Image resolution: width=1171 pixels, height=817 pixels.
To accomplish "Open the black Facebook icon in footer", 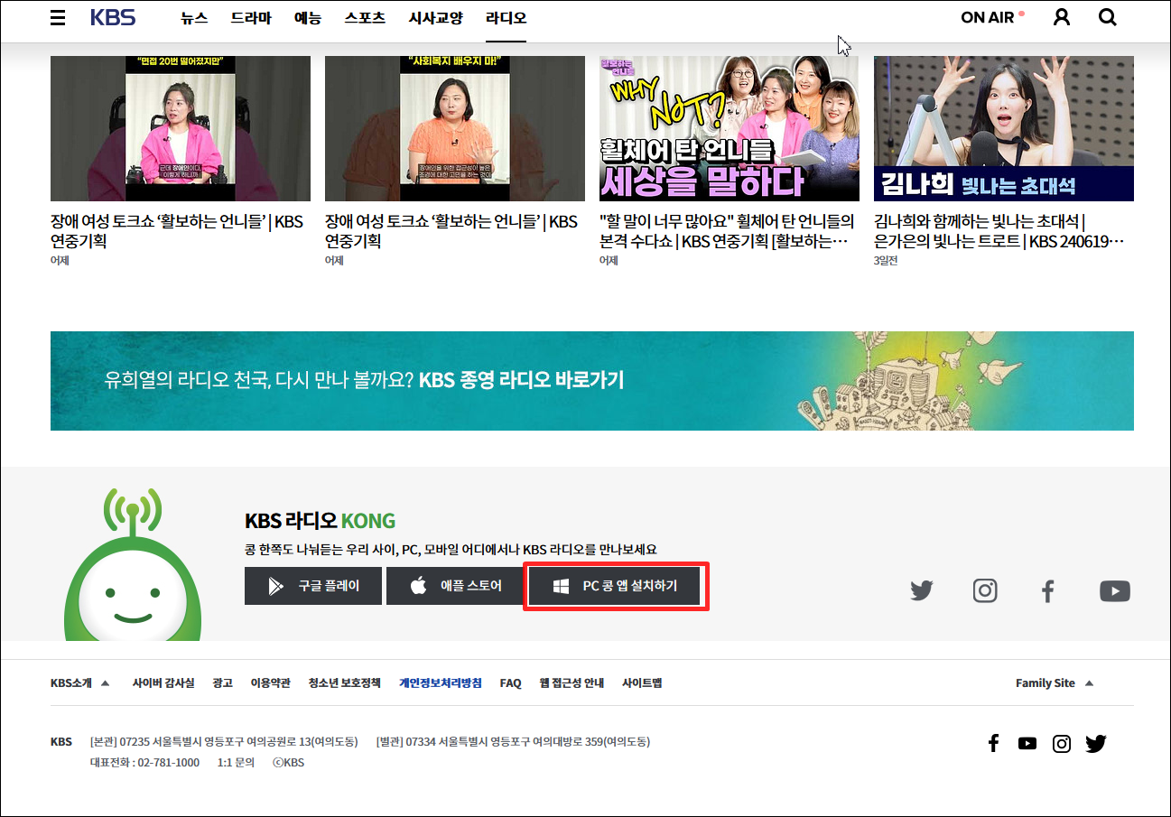I will (993, 743).
